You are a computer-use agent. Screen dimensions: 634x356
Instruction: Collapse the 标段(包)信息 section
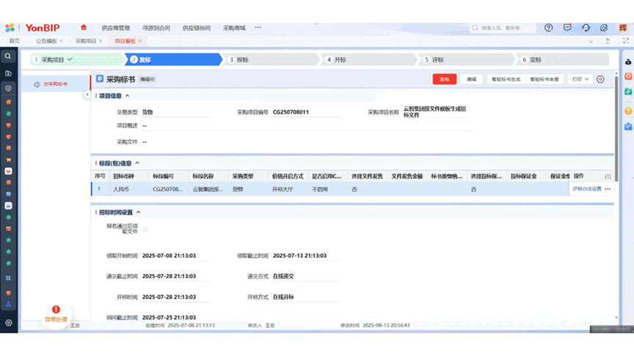pos(137,163)
